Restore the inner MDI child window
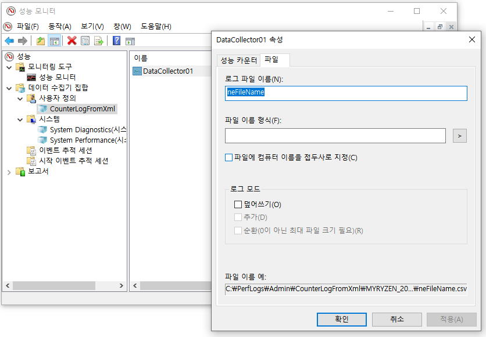 tap(440, 27)
